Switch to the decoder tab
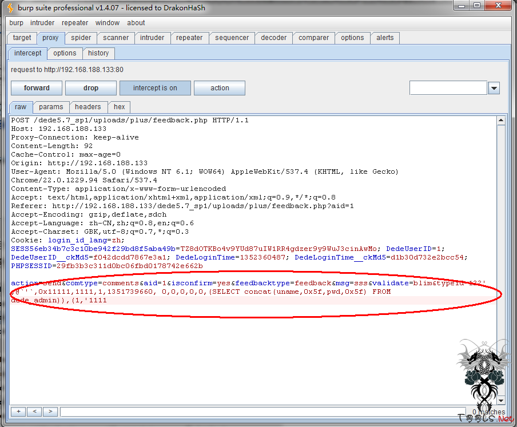Screen dimensions: 517x427 pos(274,38)
